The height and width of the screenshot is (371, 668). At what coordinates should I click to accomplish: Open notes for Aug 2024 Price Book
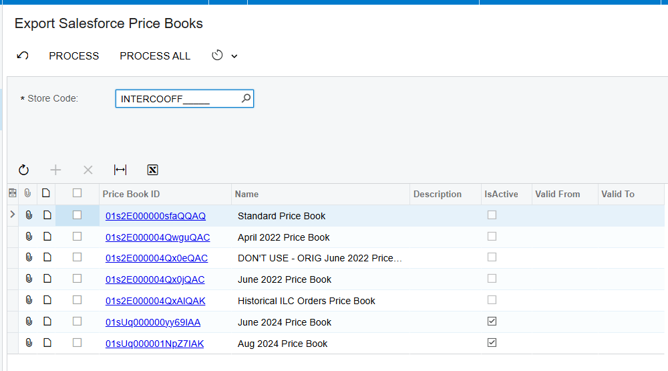point(47,342)
